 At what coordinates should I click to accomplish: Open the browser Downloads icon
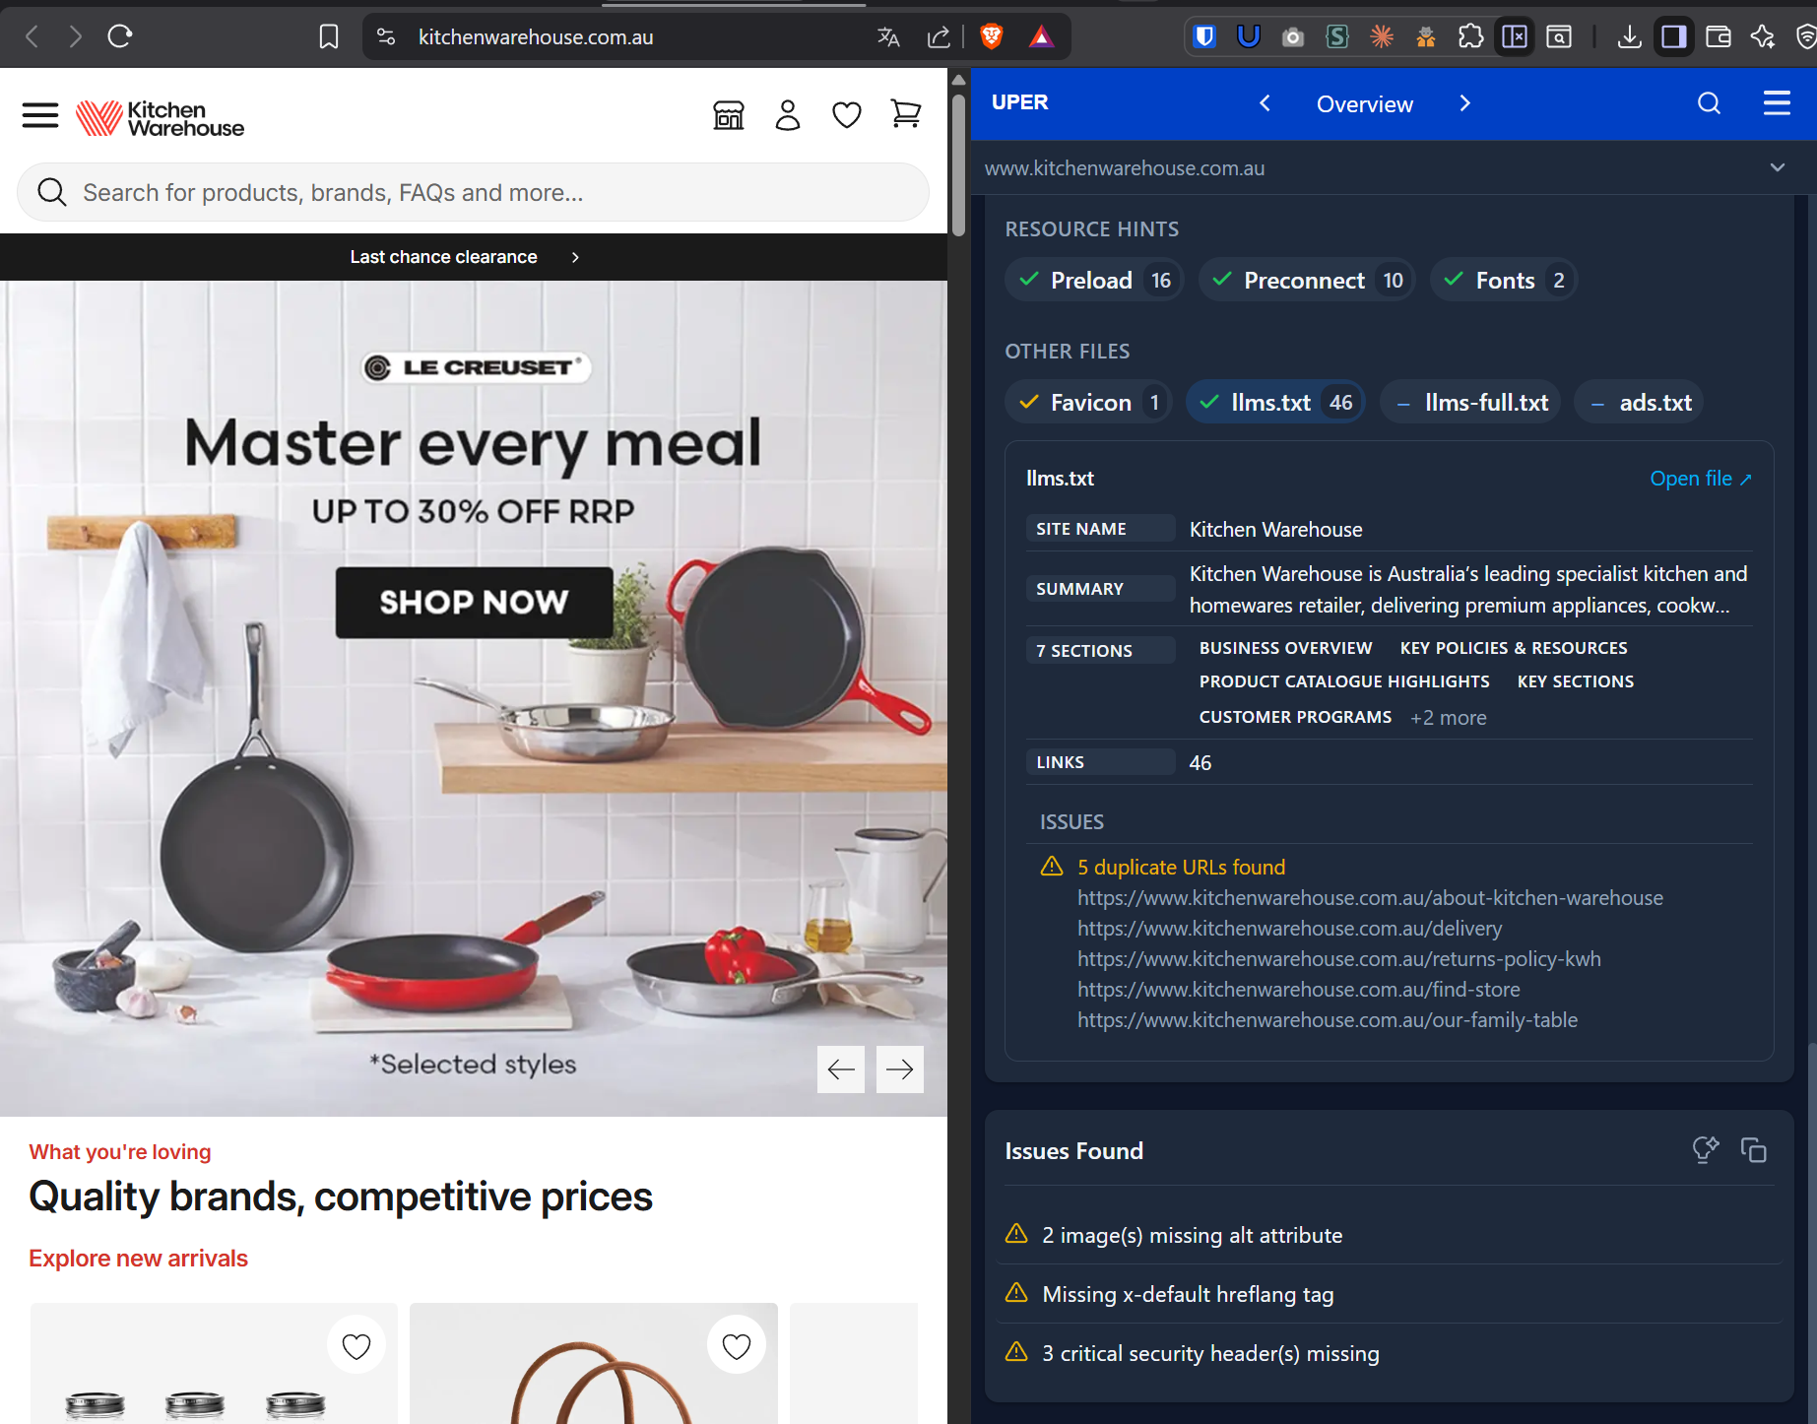click(1630, 36)
